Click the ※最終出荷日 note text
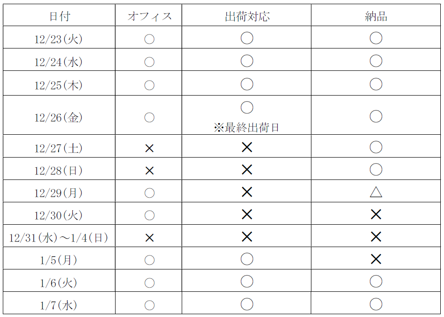444x317 pixels. [246, 128]
